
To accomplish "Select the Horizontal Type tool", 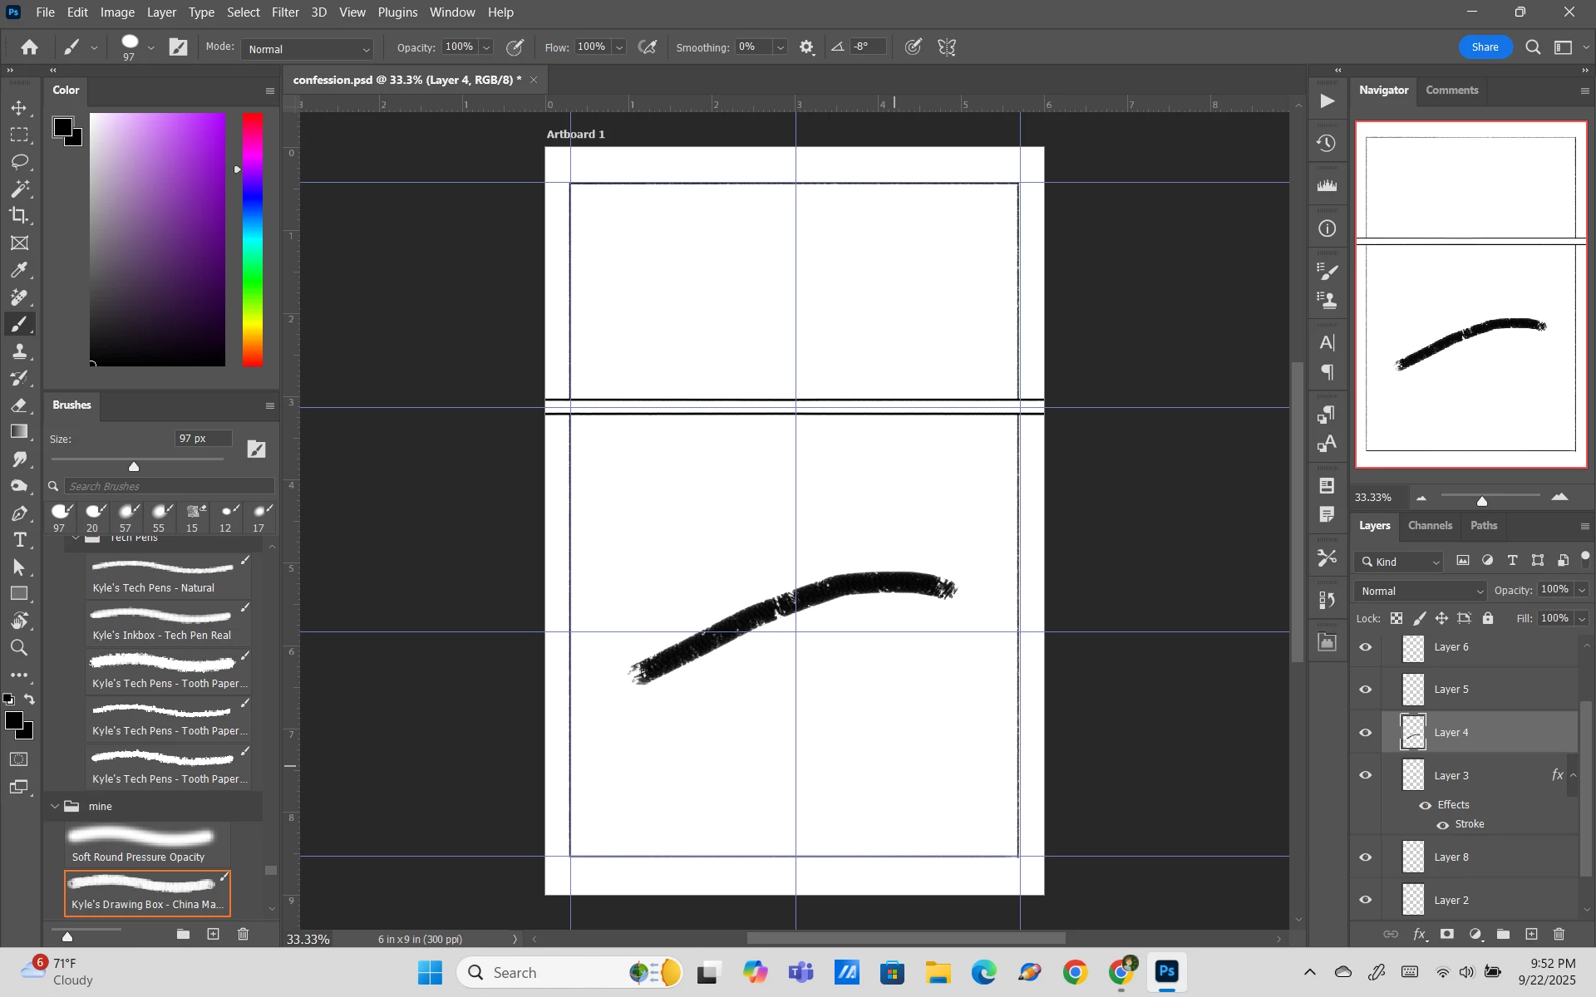I will [x=19, y=540].
